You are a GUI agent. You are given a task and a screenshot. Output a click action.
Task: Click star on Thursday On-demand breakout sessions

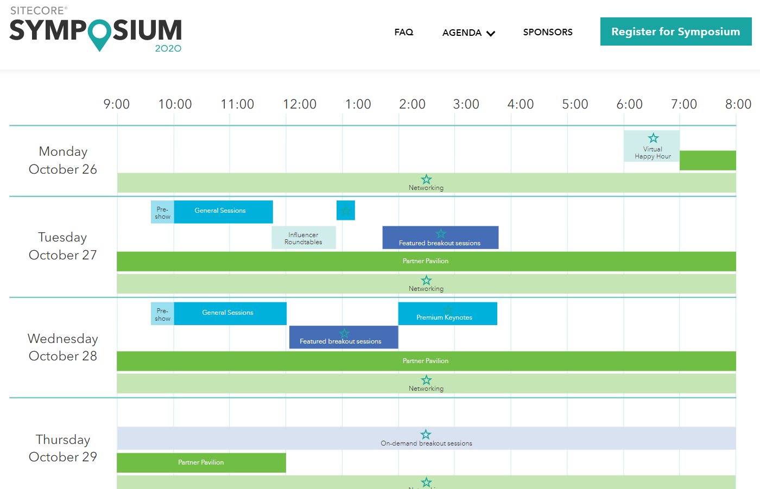426,435
